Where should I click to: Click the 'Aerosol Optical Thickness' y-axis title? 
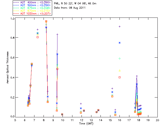point(8,68)
